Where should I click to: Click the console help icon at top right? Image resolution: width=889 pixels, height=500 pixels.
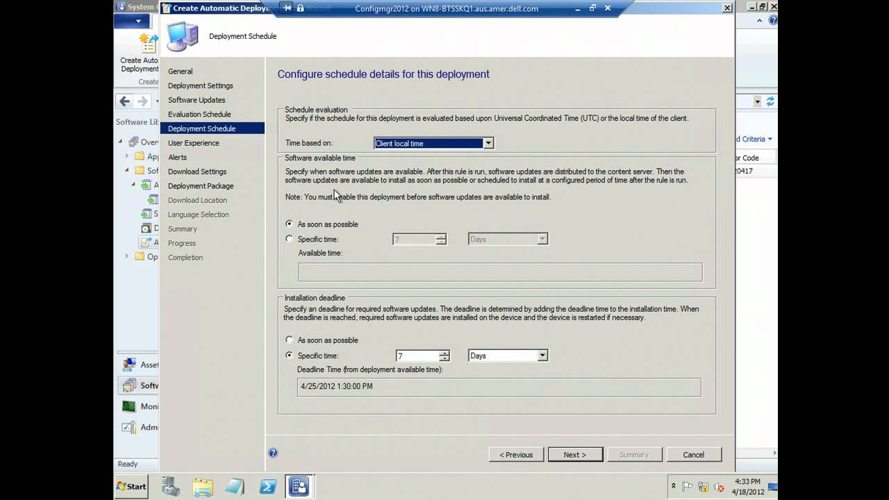click(773, 20)
